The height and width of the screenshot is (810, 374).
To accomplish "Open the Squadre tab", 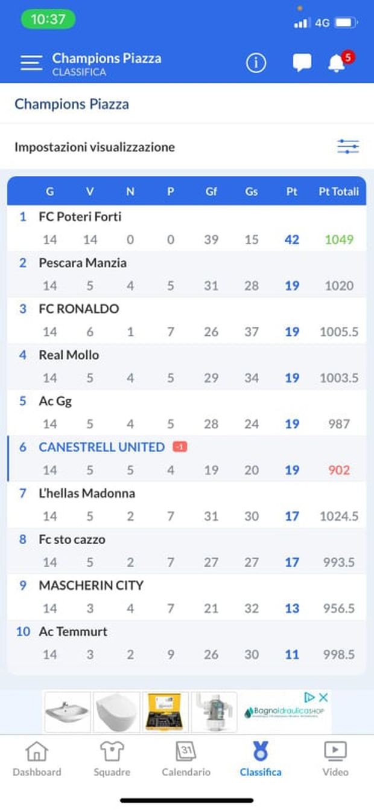I will click(112, 759).
